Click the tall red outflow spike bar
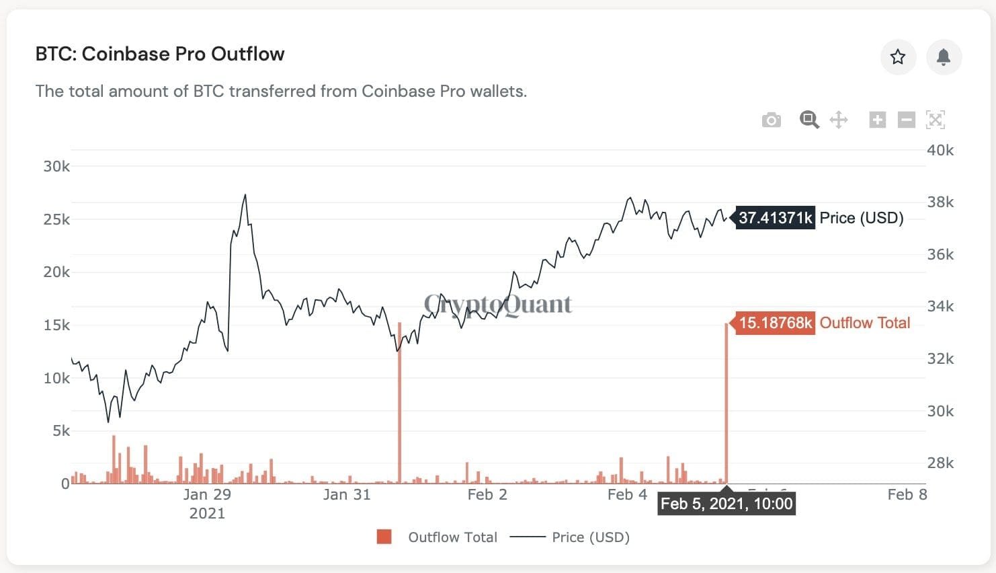 [726, 404]
